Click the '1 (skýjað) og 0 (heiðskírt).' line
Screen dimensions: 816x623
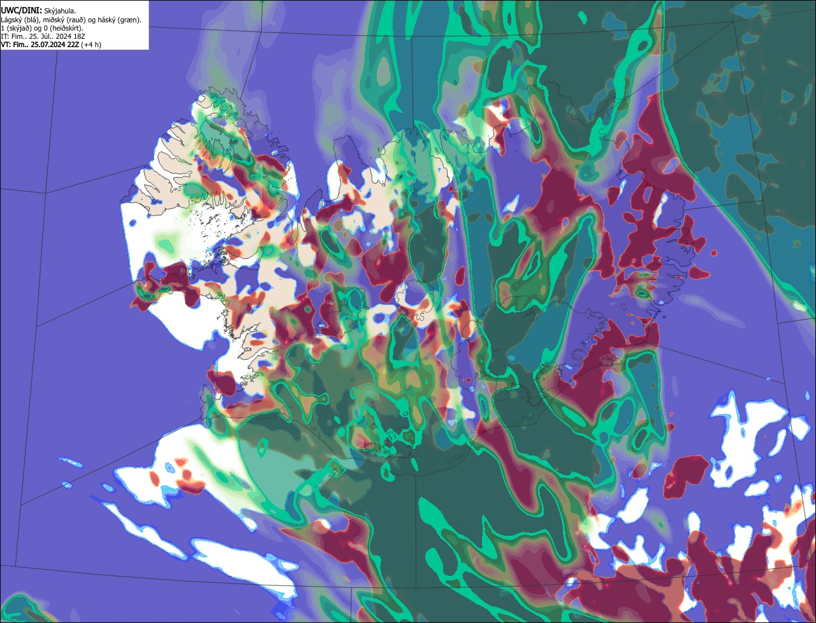point(42,28)
